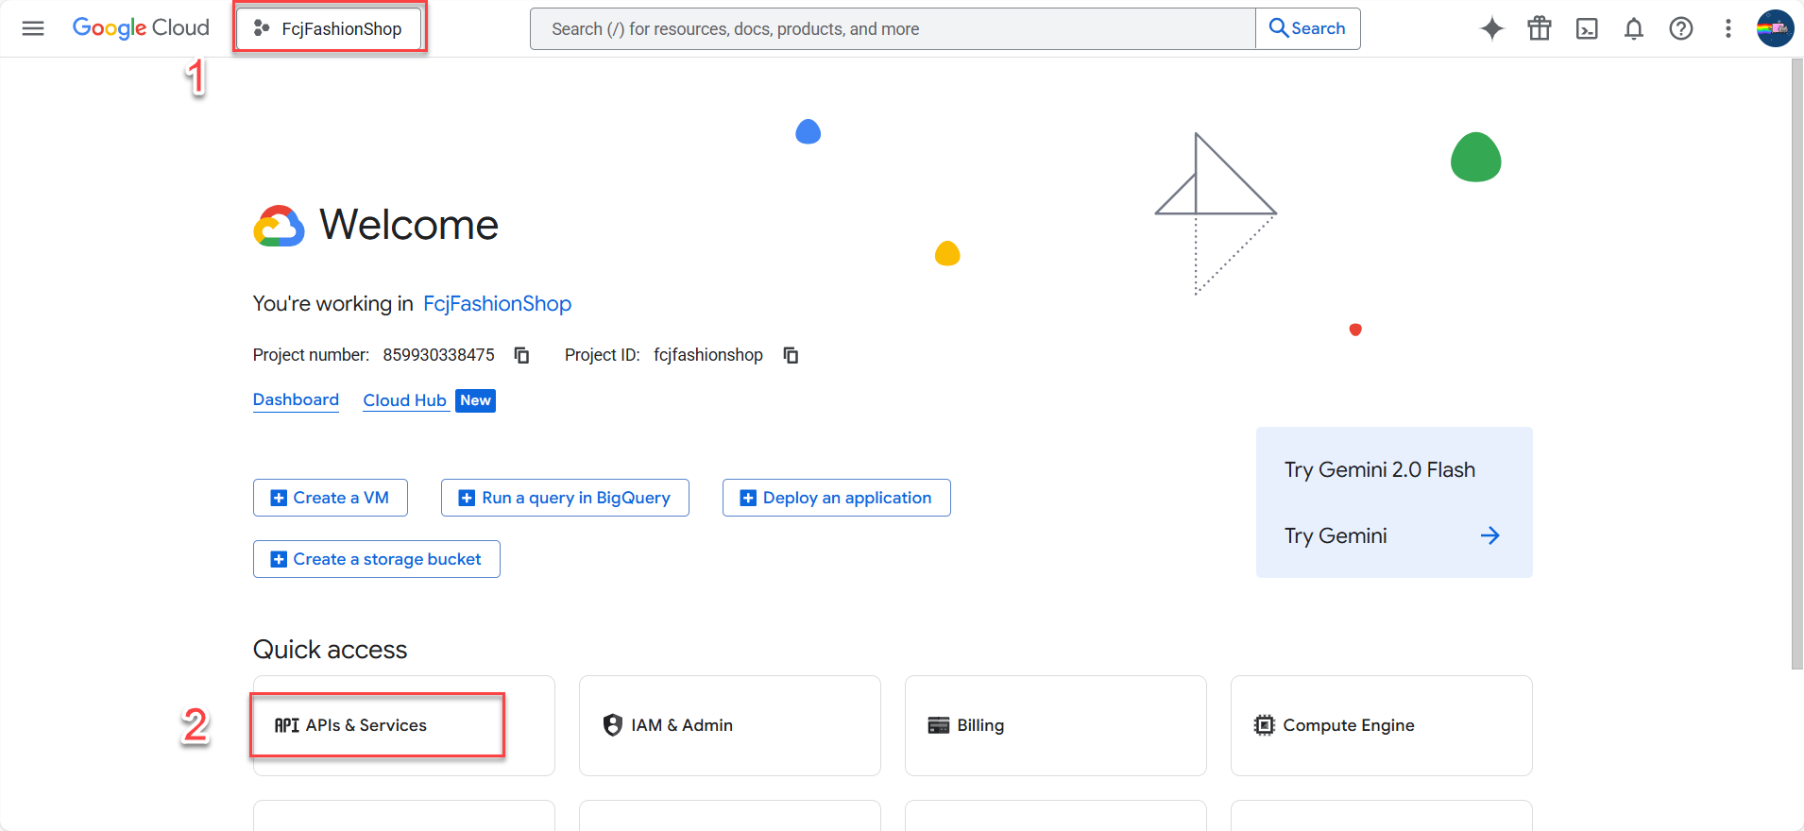Click Run a query in BigQuery
The image size is (1804, 831).
565,498
